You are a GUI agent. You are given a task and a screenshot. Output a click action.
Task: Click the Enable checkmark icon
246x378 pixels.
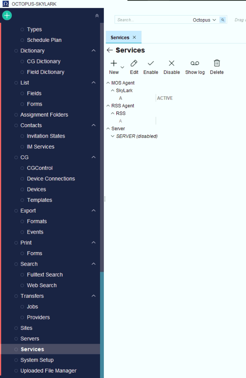pyautogui.click(x=151, y=63)
